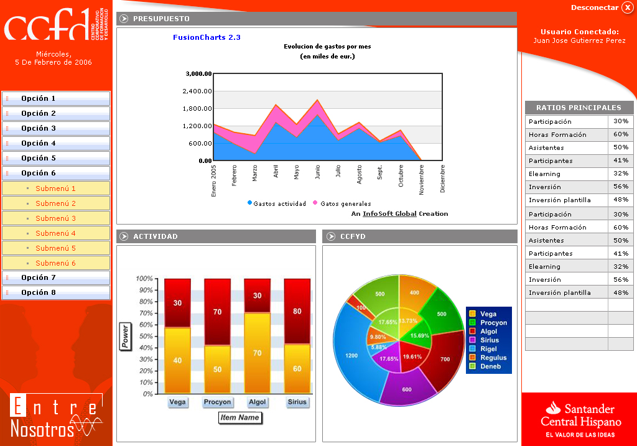
Task: Select Submenú 4 in the sidebar
Action: pyautogui.click(x=56, y=233)
